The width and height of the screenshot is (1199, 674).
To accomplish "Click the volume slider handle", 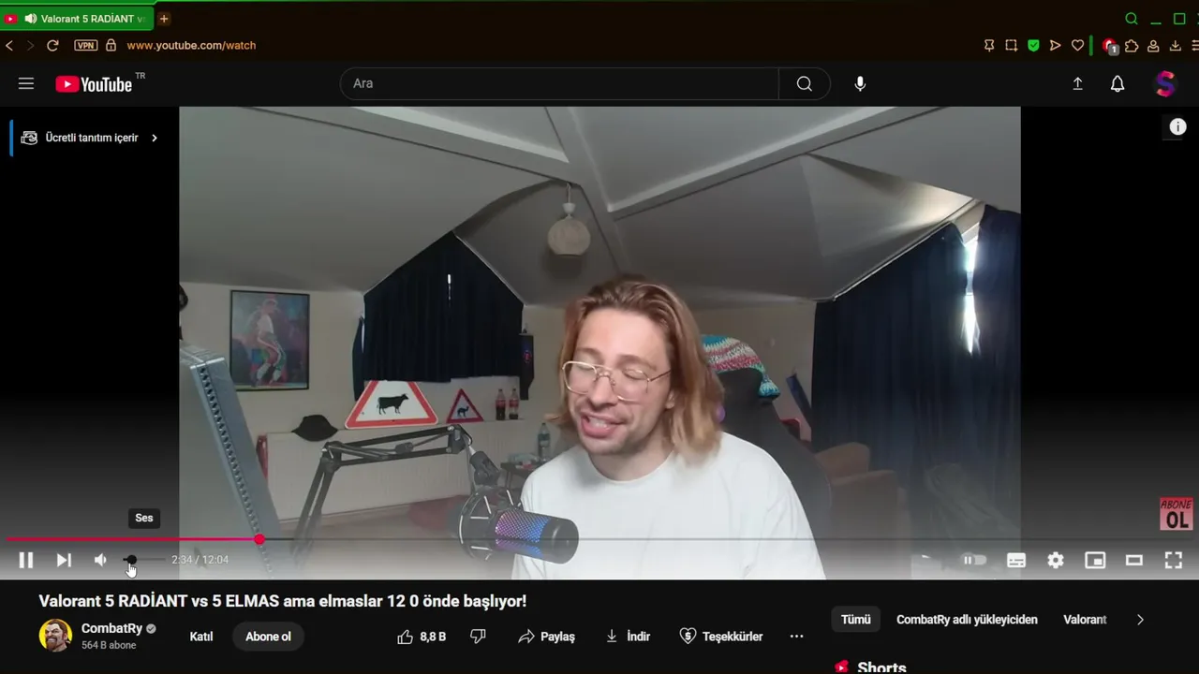I will pos(131,560).
